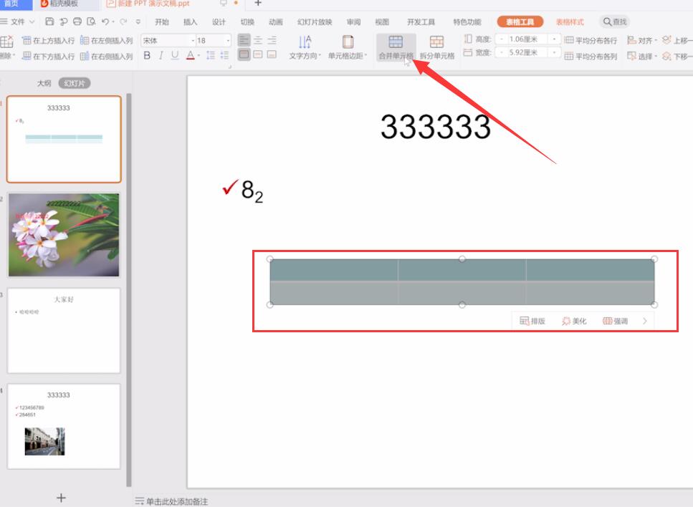This screenshot has width=693, height=507.
Task: Switch to 大纲 outline view
Action: [44, 83]
